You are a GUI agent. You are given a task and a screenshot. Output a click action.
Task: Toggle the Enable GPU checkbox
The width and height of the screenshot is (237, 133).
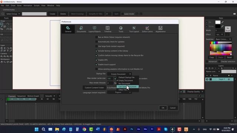point(96,60)
